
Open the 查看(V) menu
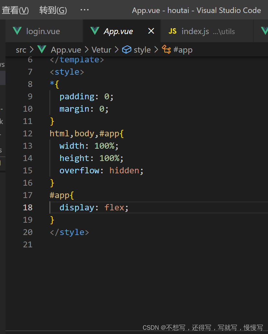(x=15, y=10)
